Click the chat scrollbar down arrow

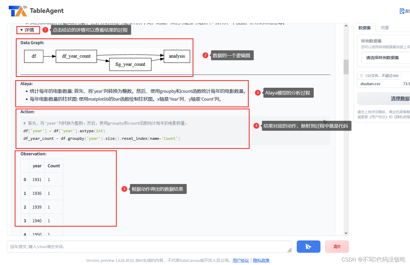point(346,233)
